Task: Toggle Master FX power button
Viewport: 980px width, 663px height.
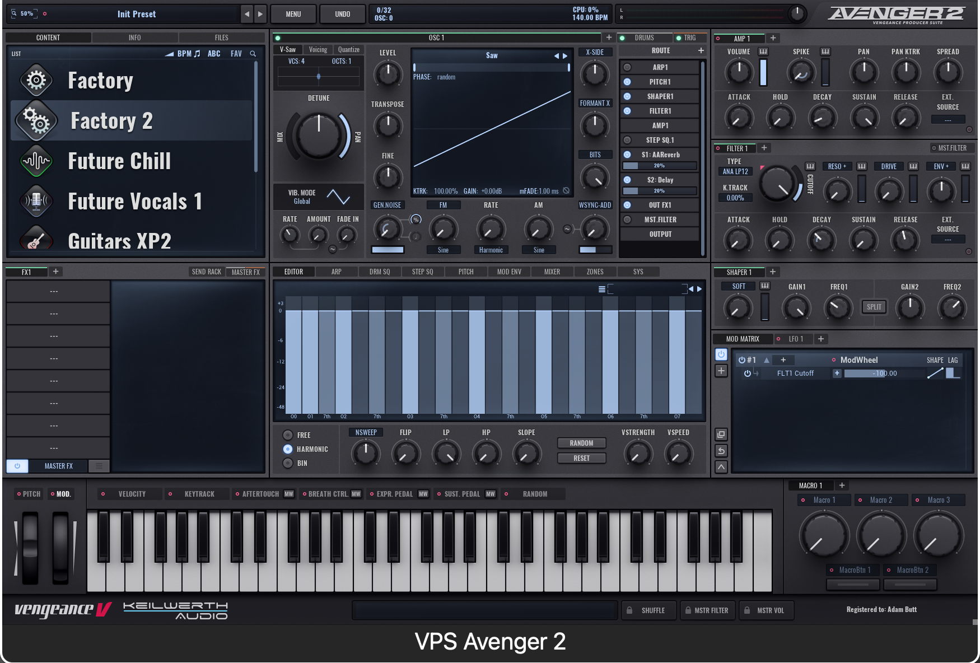Action: click(17, 466)
